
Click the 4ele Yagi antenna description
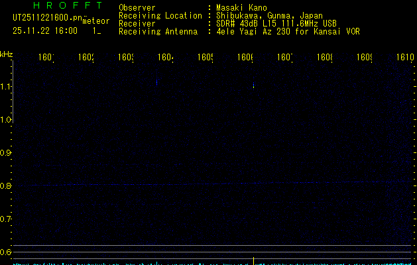point(288,31)
